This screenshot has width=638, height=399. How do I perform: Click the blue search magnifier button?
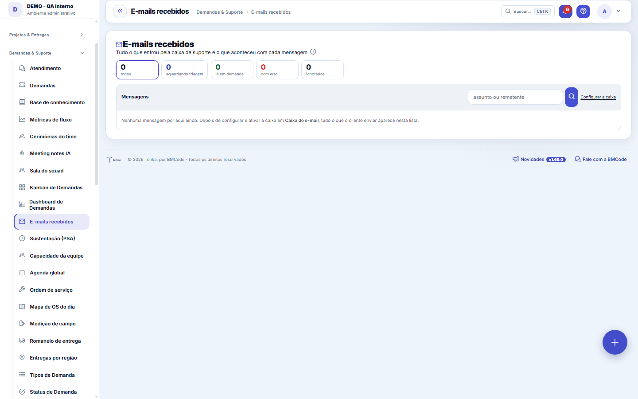click(x=572, y=97)
